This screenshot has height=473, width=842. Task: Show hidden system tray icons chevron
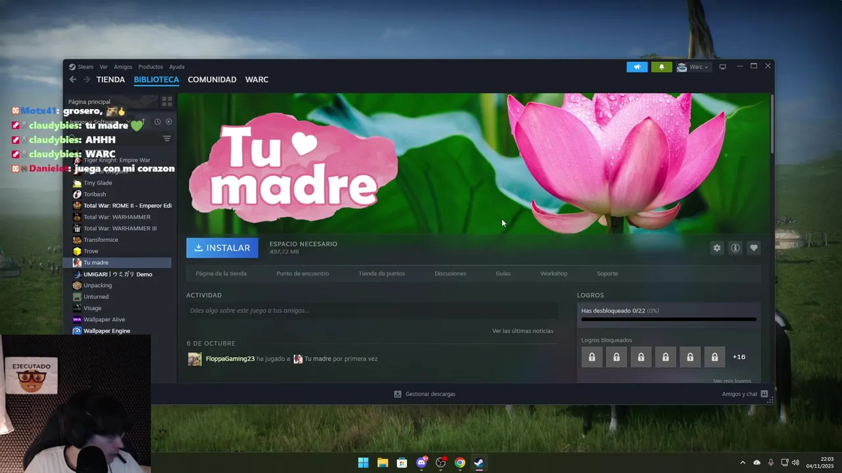(x=743, y=462)
